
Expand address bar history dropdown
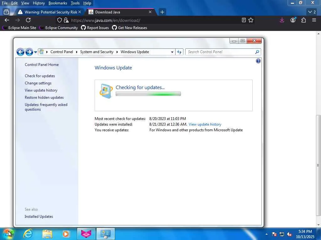tap(172, 52)
